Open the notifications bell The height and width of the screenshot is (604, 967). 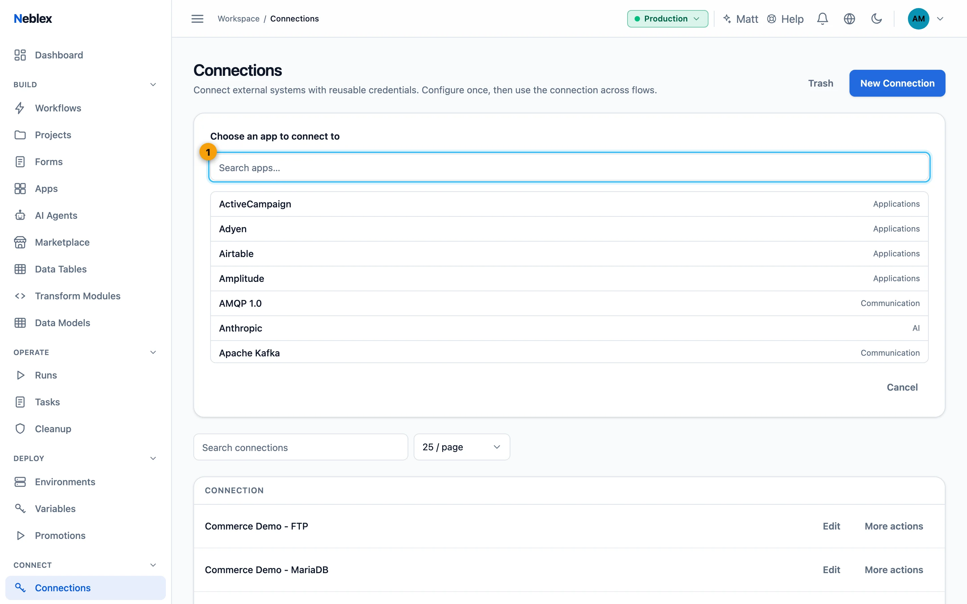(x=822, y=19)
